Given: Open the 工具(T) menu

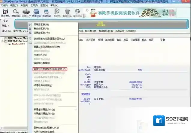Looking at the screenshot, I should (34, 5).
